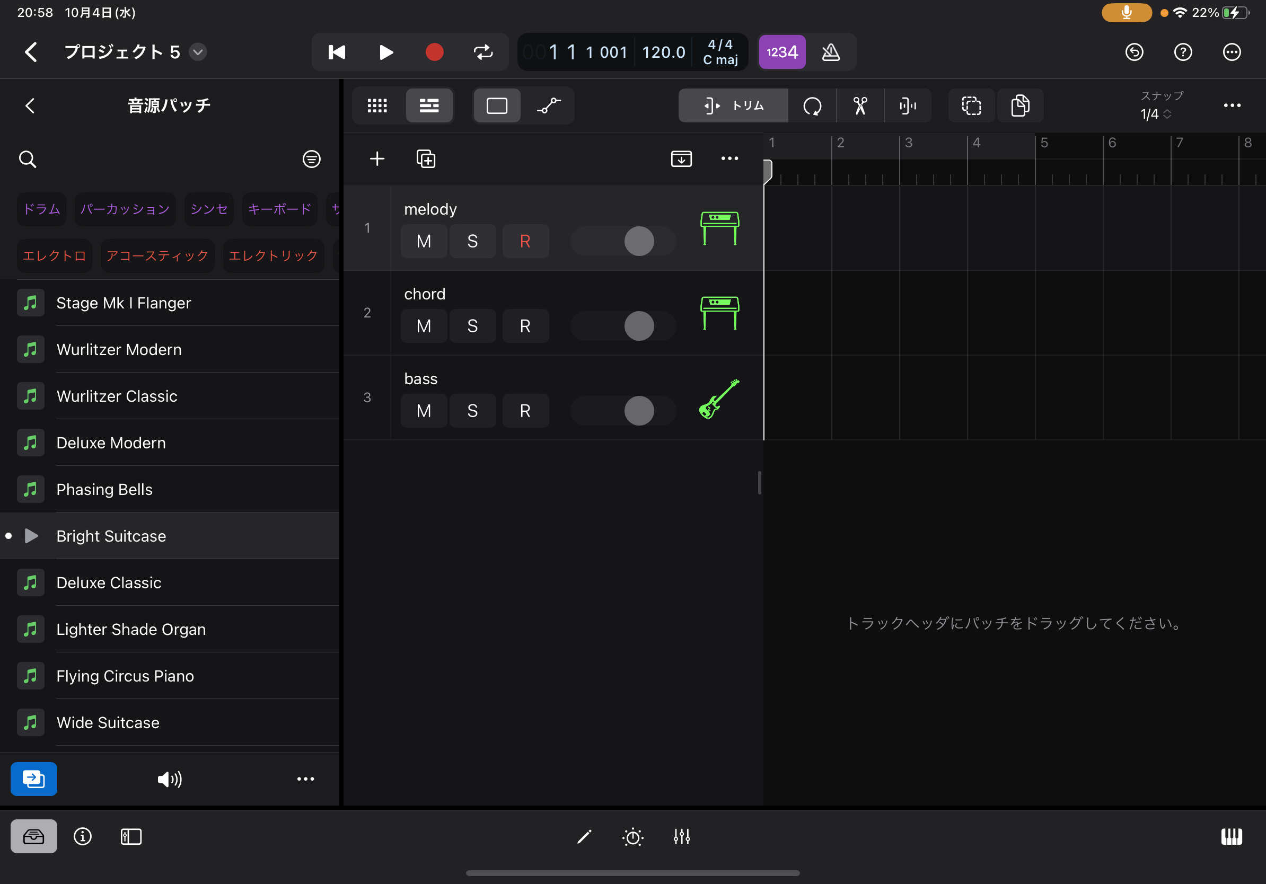Screen dimensions: 1266x884
Task: Open the undo history icon
Action: [1134, 52]
